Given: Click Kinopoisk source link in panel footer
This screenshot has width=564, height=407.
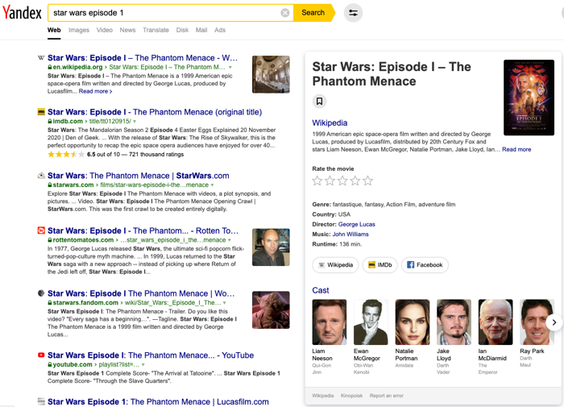Looking at the screenshot, I should click(x=351, y=396).
